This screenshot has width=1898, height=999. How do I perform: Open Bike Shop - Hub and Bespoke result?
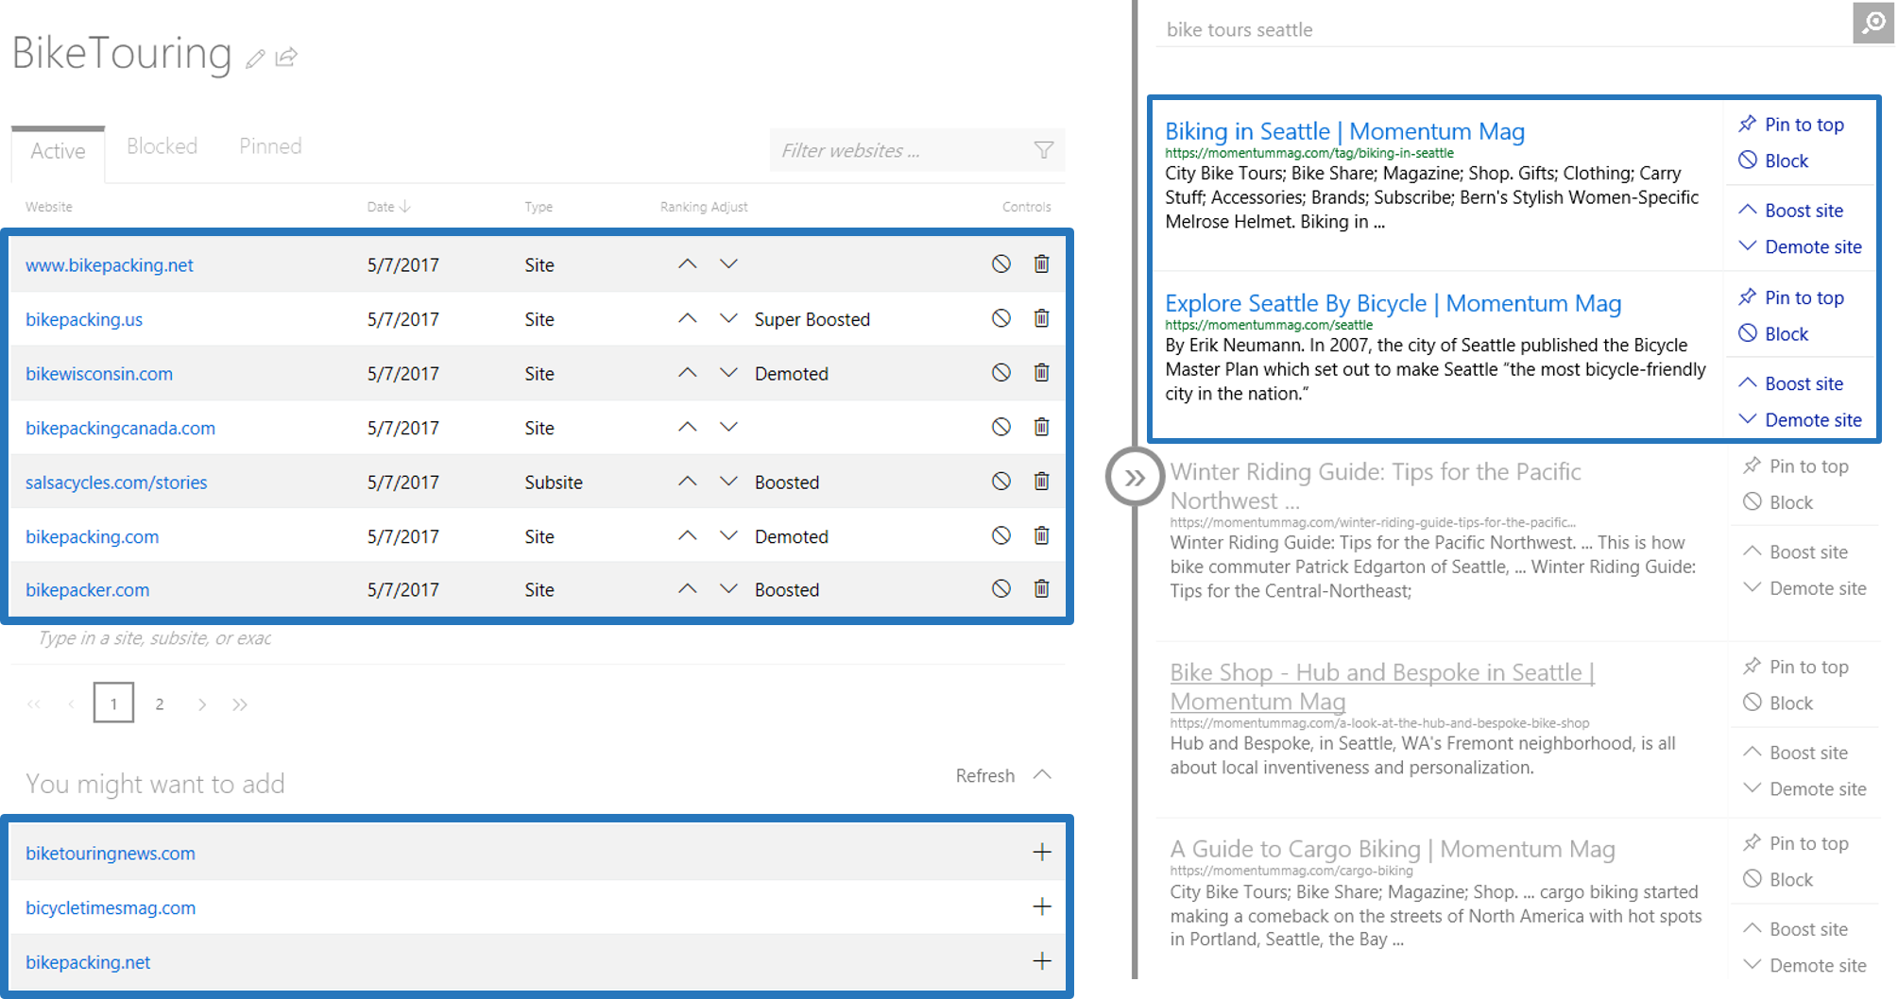(x=1381, y=686)
